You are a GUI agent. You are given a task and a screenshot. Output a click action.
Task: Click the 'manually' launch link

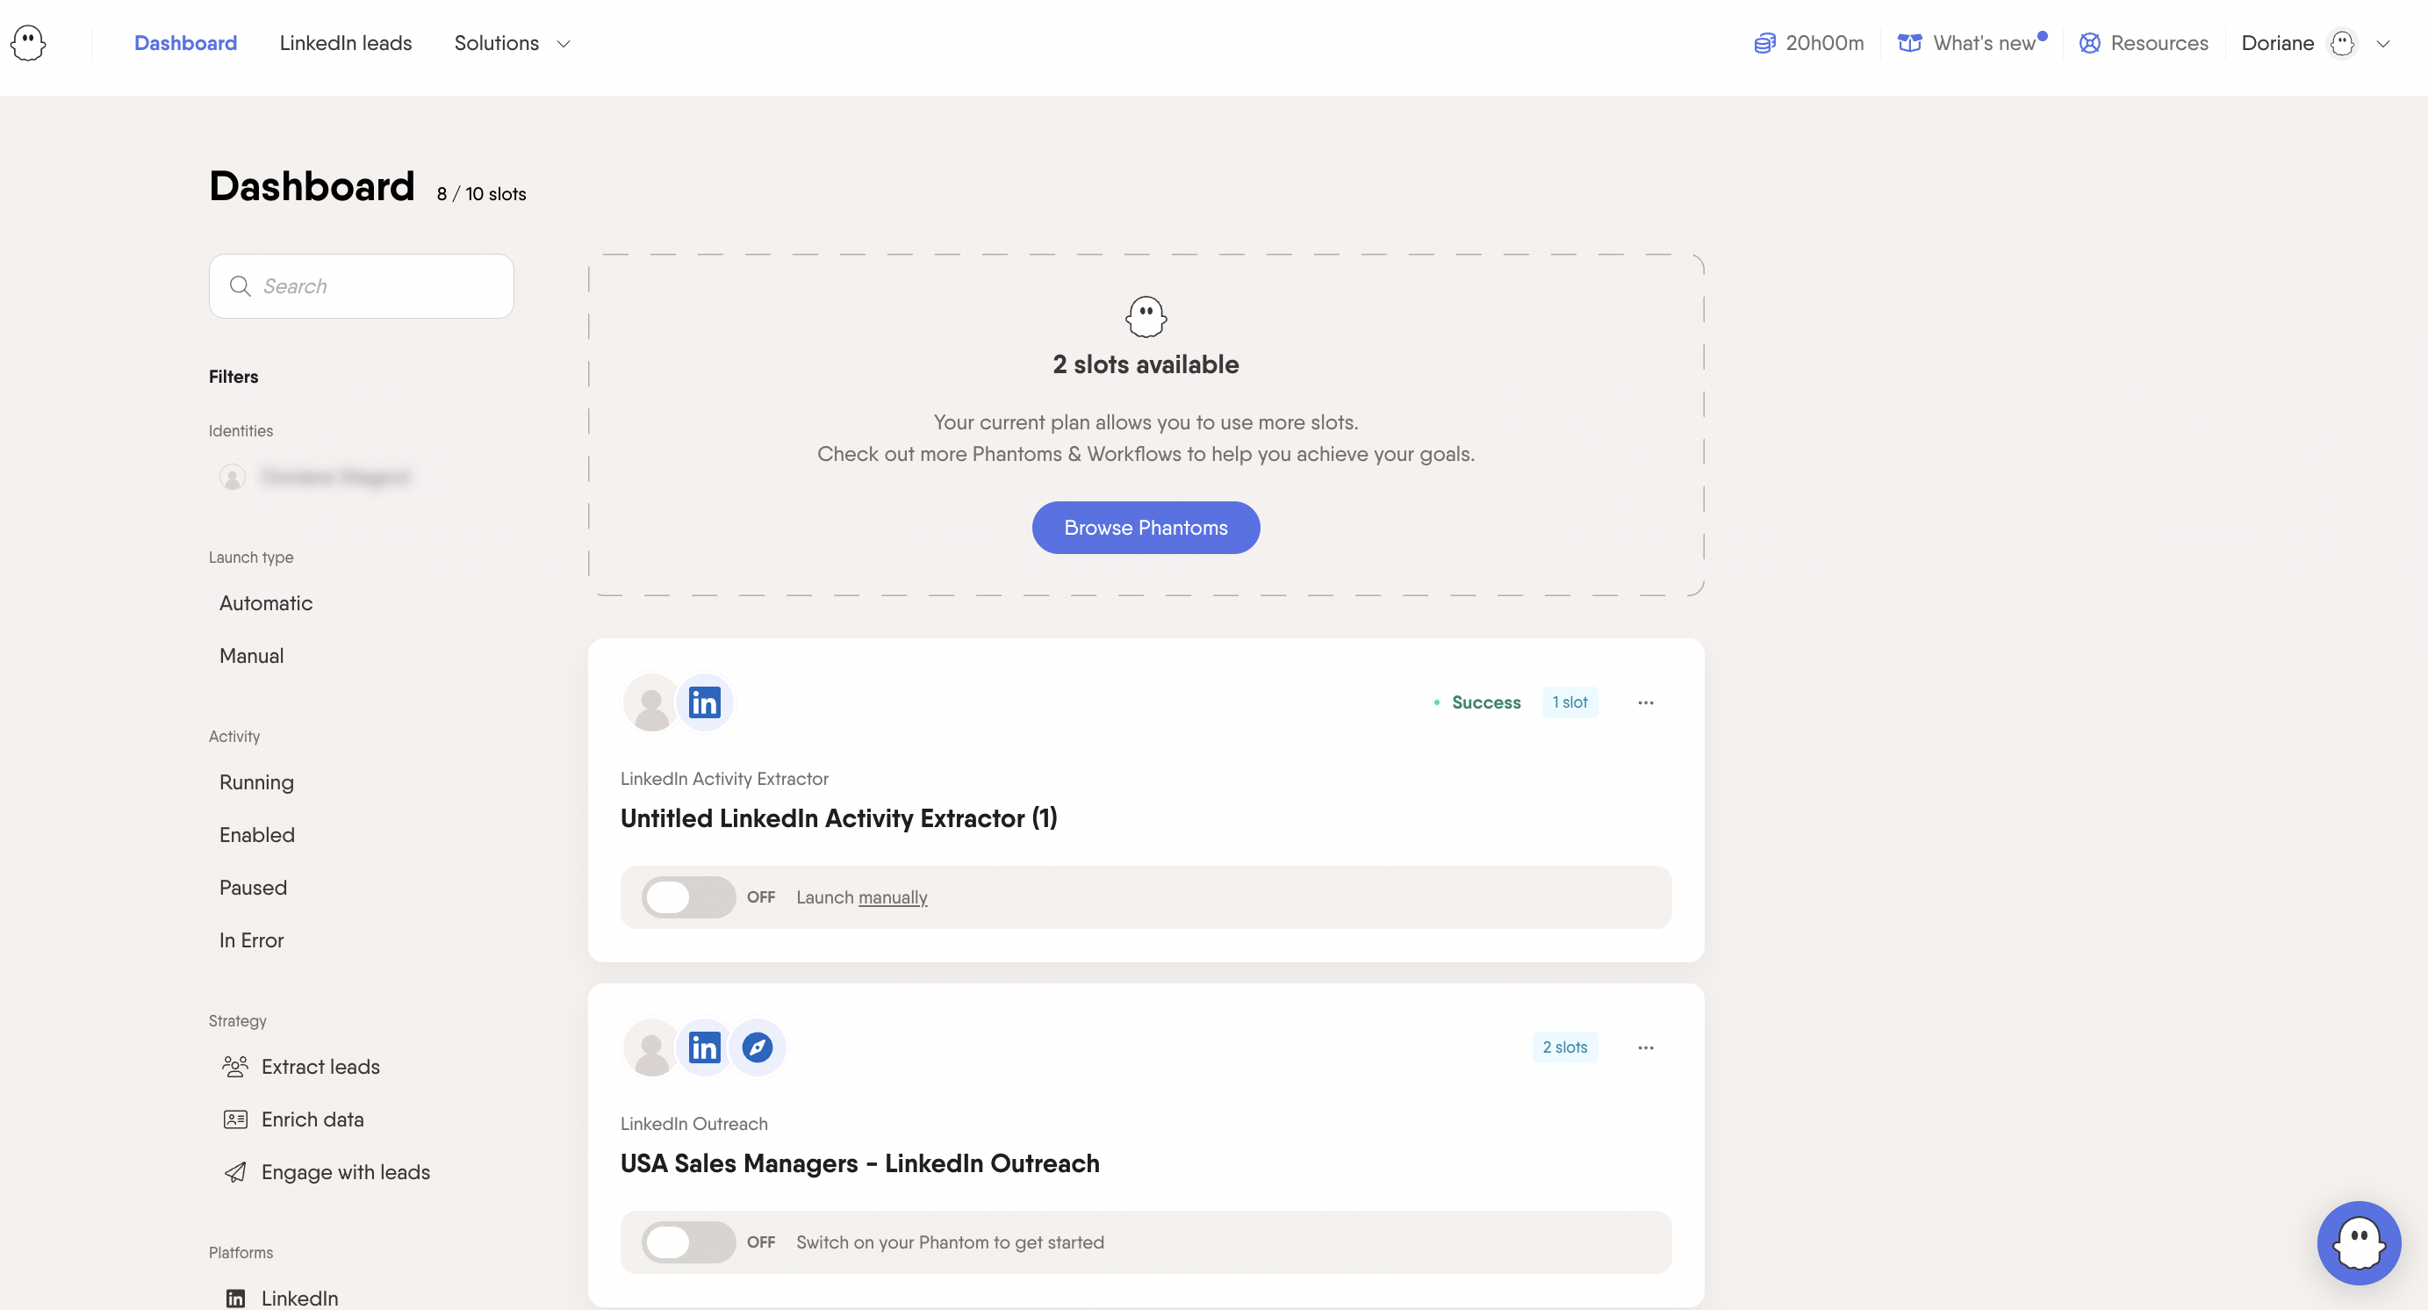click(893, 897)
